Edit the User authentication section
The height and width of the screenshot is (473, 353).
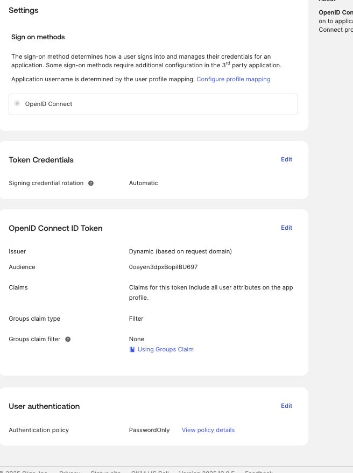pyautogui.click(x=286, y=406)
